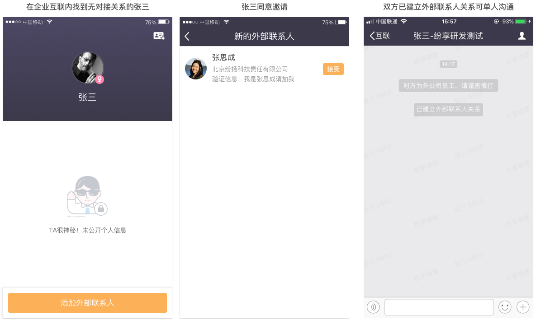Tap rotation lock icon beside 93%
Screen dimensions: 536x320
[x=496, y=22]
